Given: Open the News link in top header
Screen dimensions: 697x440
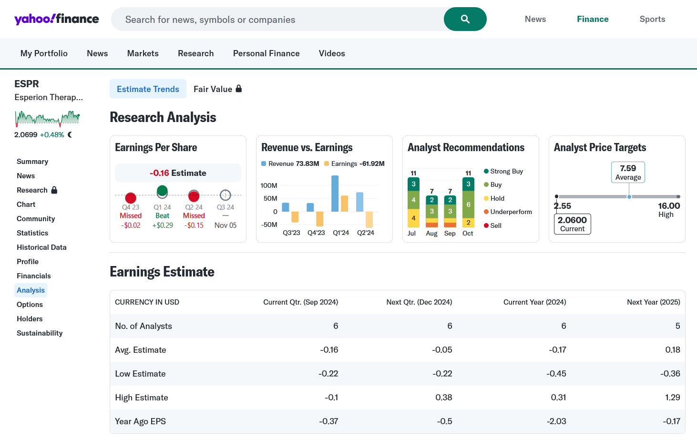Looking at the screenshot, I should pos(535,19).
